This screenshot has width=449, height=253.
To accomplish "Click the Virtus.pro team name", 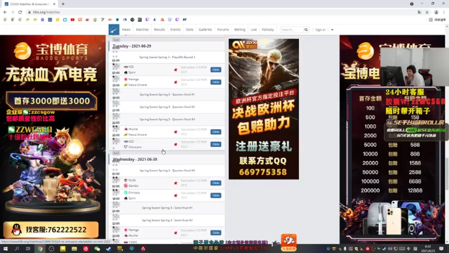I will point(135,147).
